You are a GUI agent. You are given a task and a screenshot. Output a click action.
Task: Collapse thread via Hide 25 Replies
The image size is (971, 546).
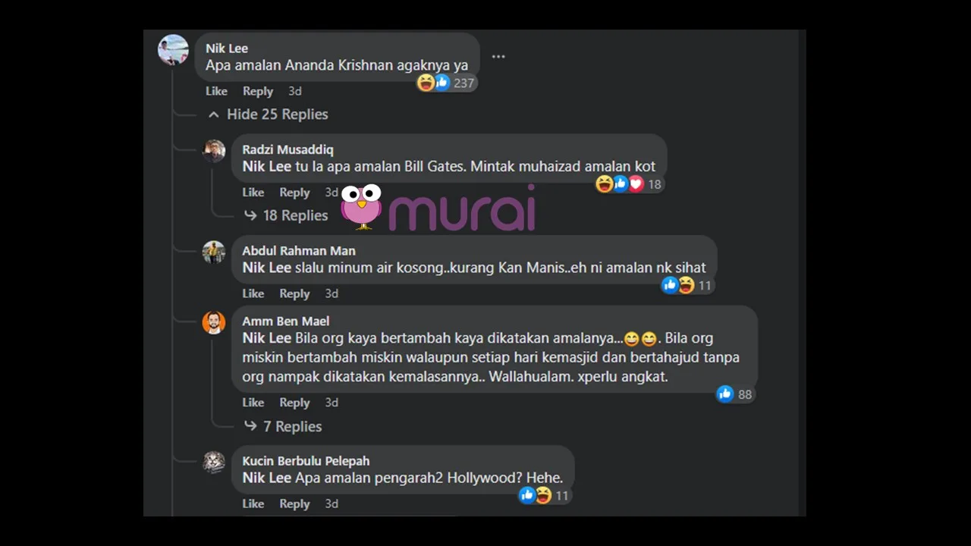[268, 115]
